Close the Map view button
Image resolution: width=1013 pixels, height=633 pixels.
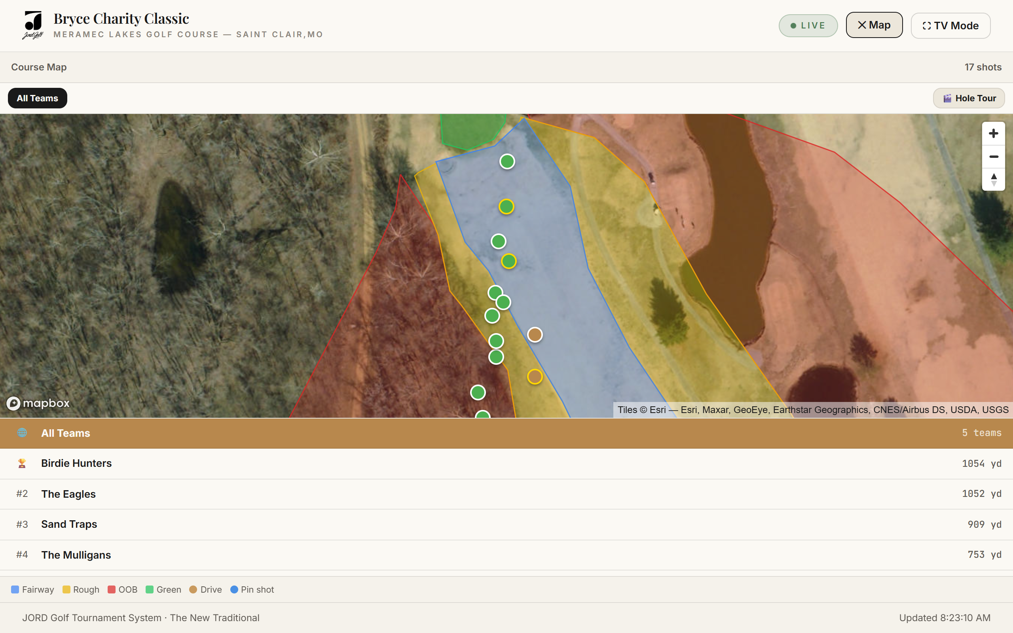(x=874, y=25)
